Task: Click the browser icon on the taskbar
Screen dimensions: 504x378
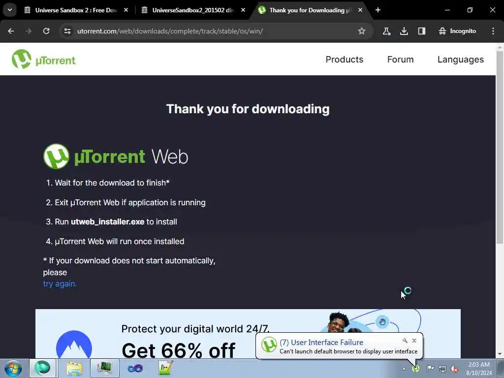Action: [43, 368]
